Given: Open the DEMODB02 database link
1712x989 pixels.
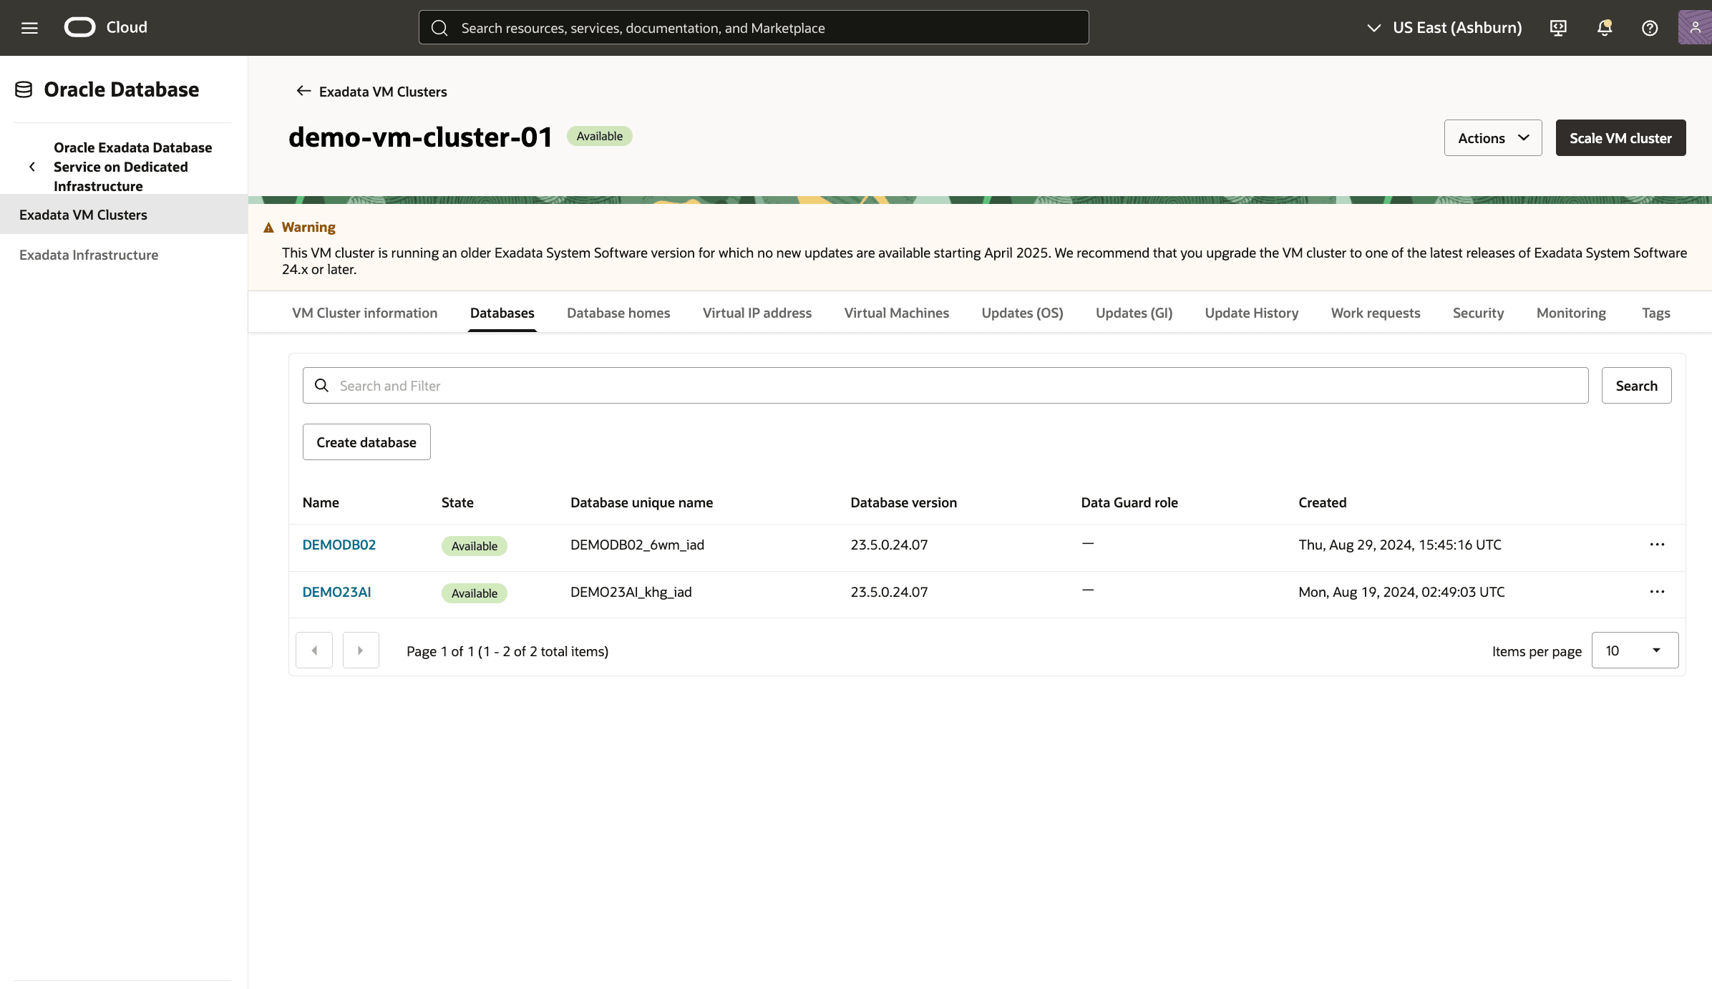Looking at the screenshot, I should (339, 544).
